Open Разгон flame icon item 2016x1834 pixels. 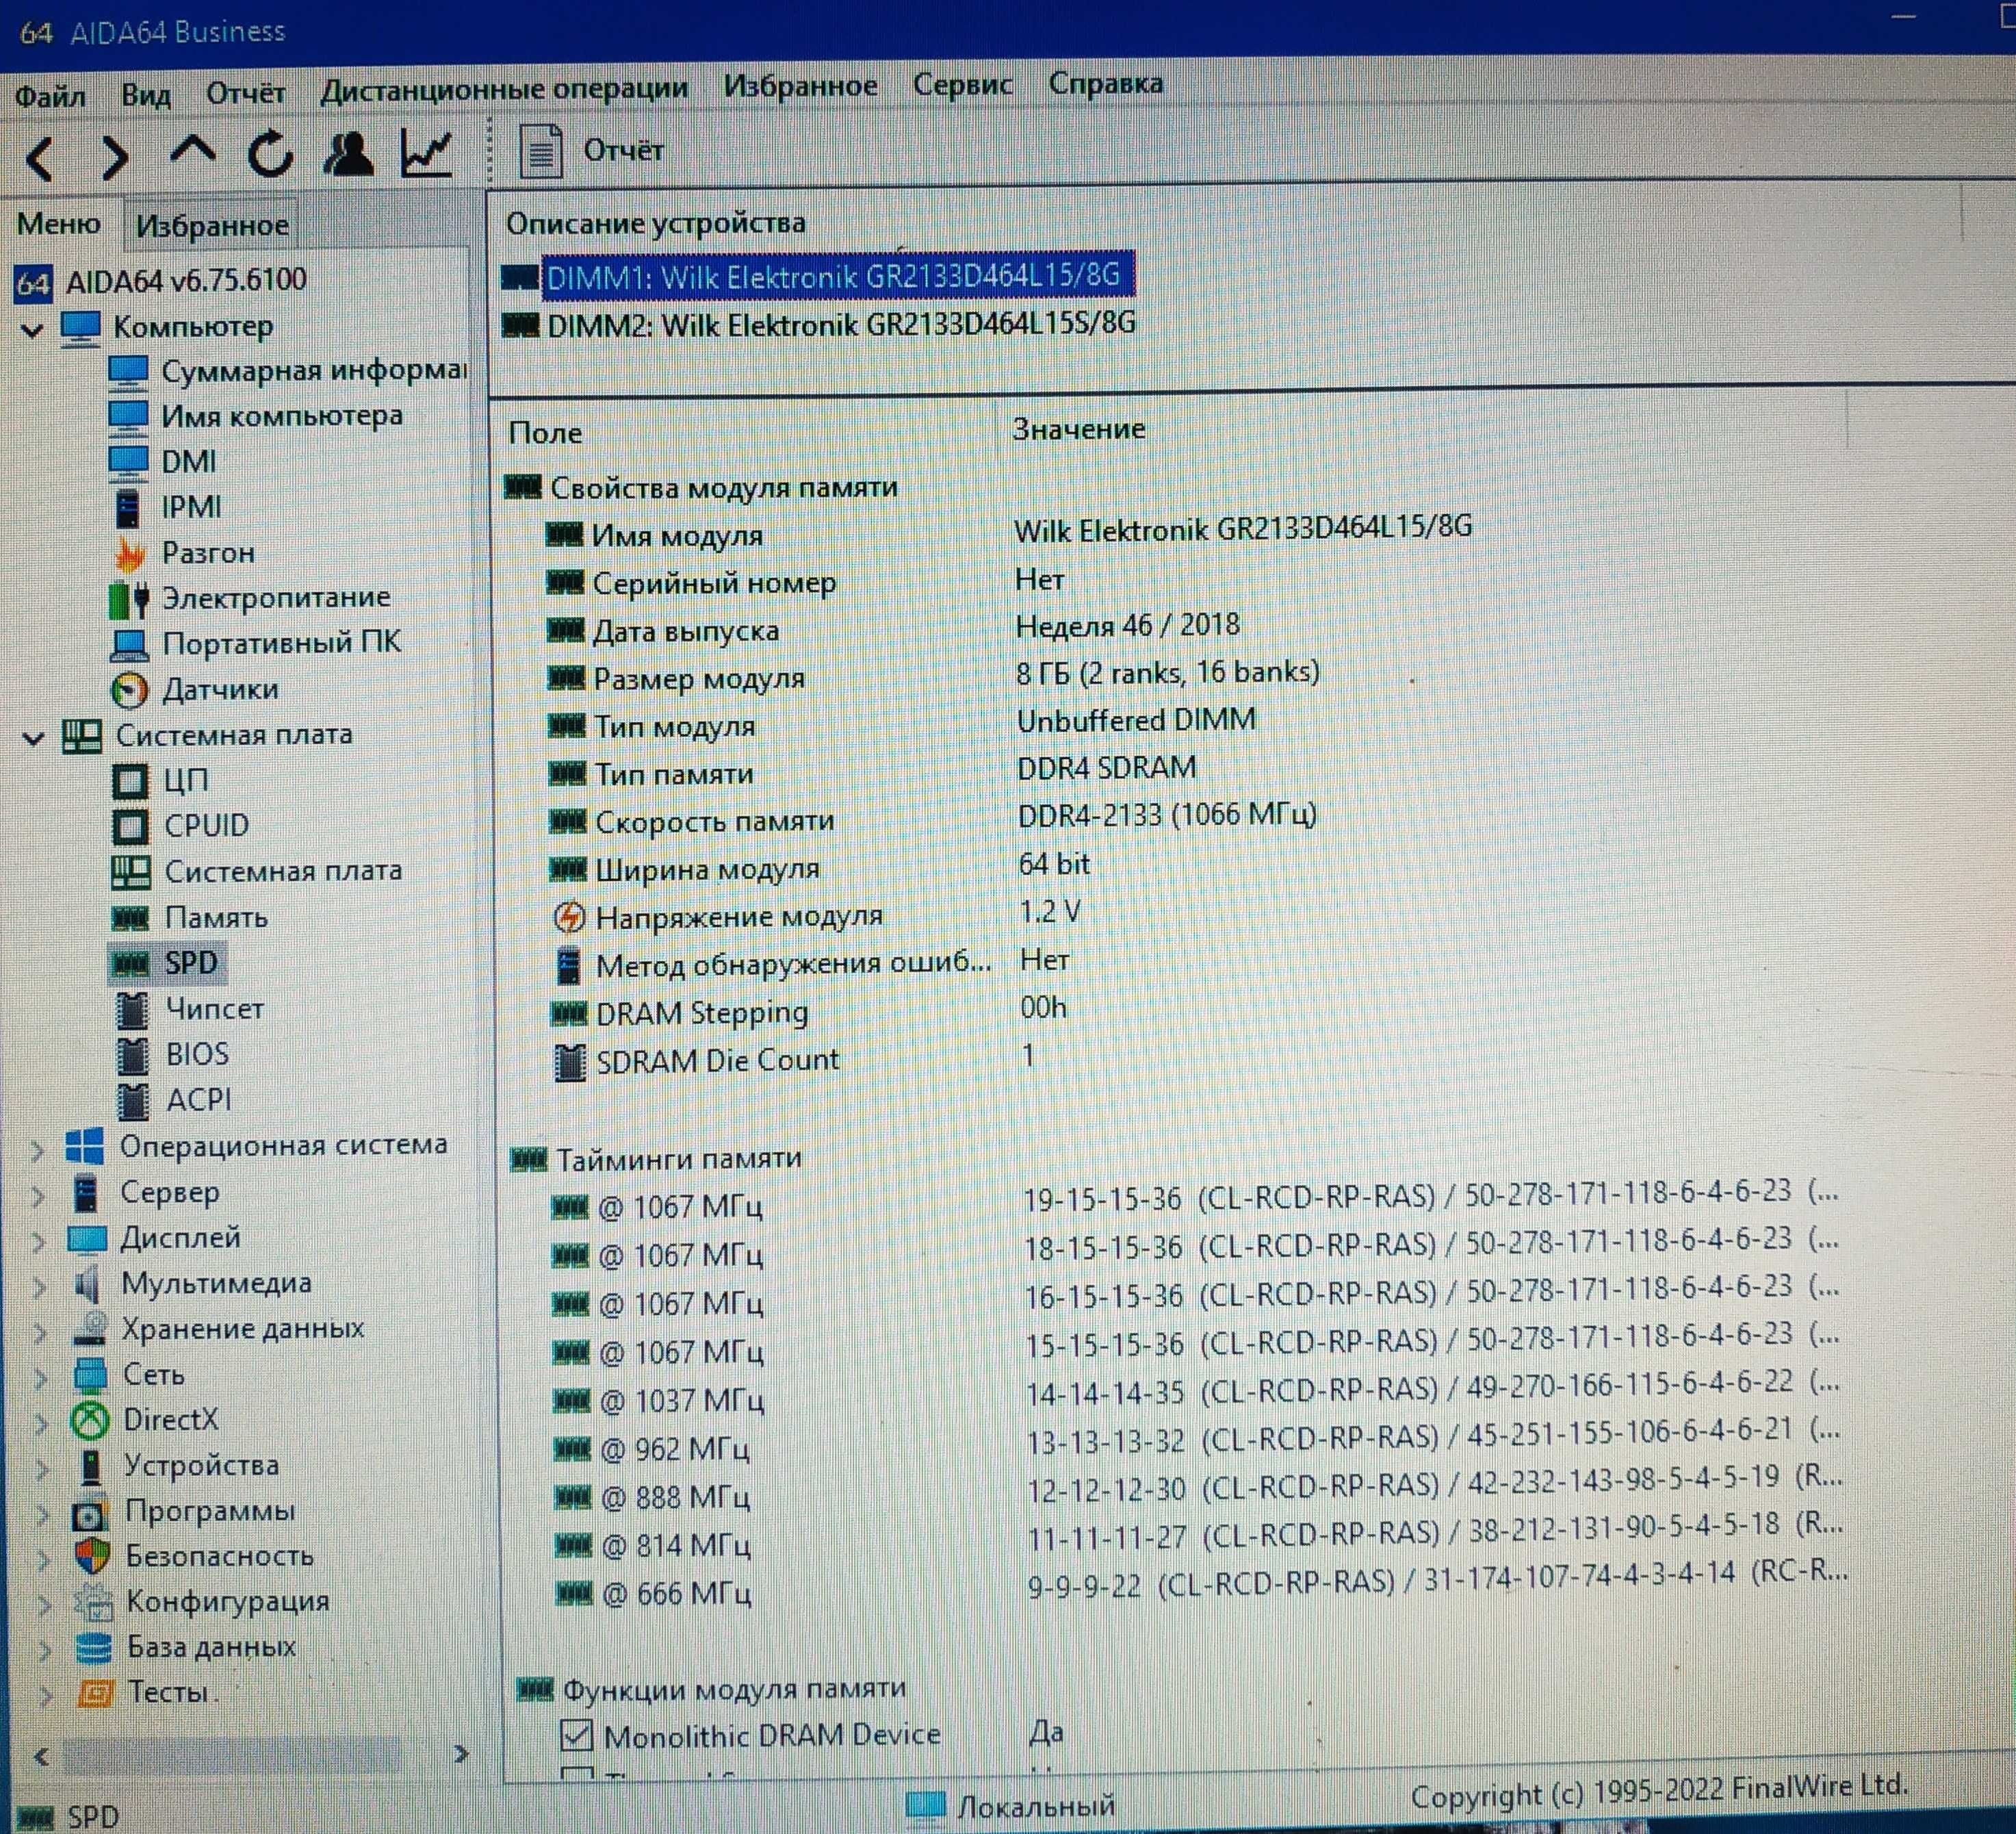(x=129, y=555)
